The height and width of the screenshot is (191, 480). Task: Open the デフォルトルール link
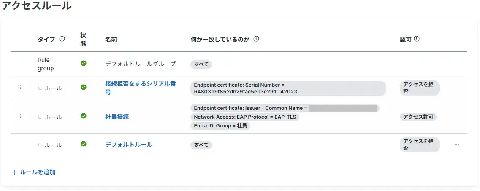[x=129, y=145]
